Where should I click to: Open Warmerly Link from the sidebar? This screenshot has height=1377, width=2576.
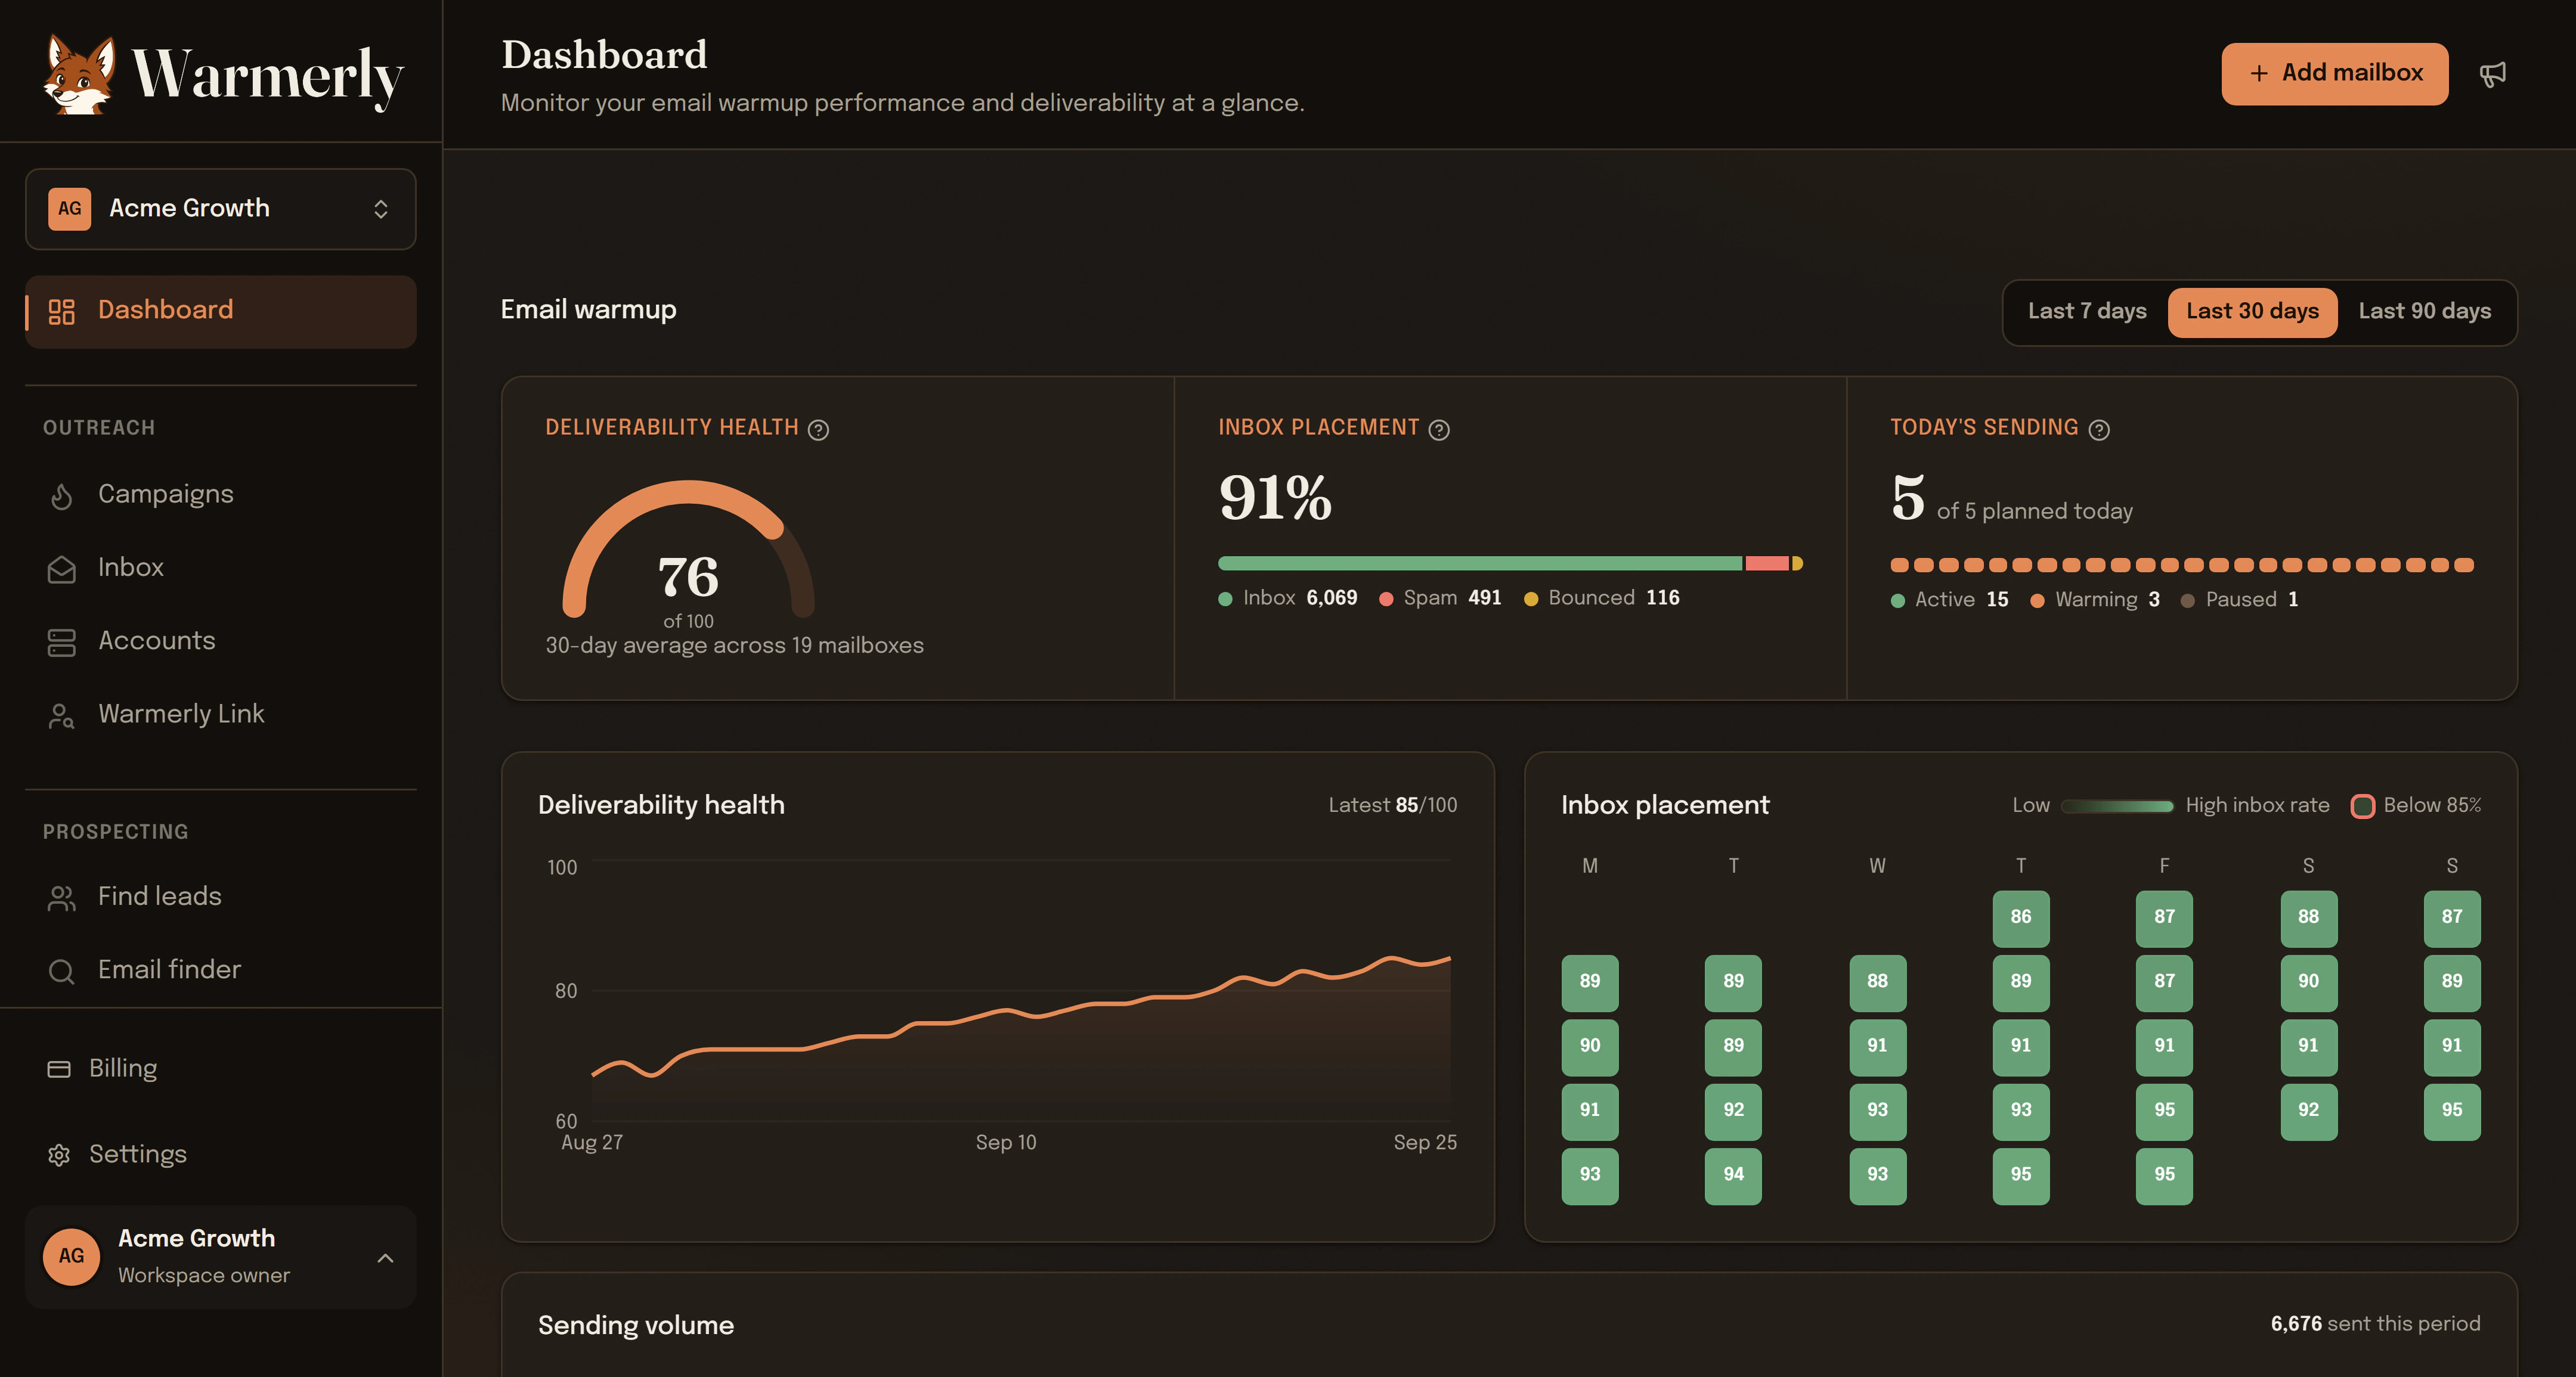[220, 715]
